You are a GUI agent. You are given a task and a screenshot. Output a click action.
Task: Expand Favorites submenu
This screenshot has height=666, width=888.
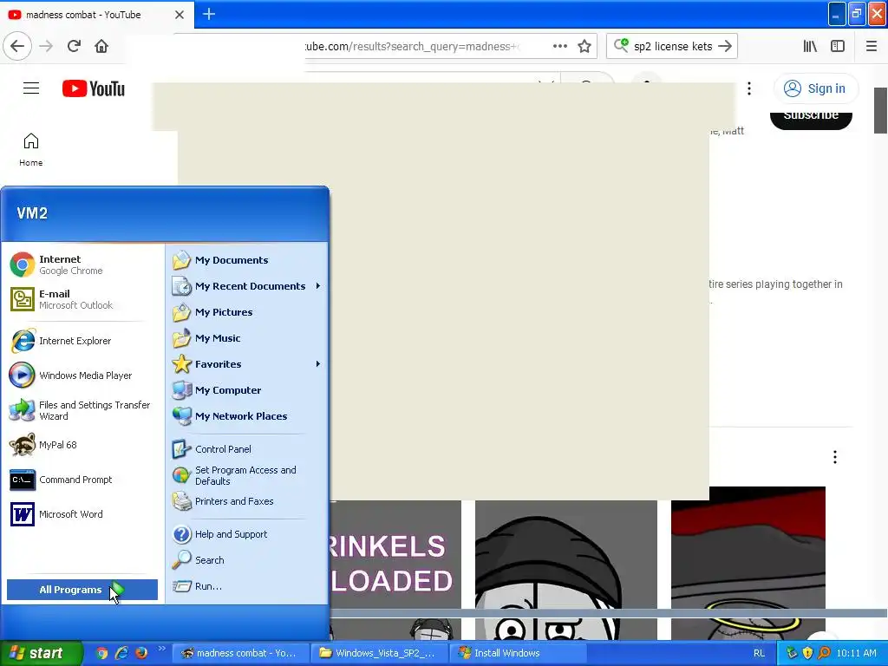[247, 364]
